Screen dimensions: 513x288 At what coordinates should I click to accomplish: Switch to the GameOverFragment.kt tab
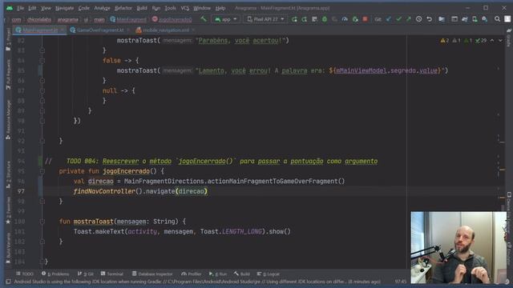coord(97,30)
